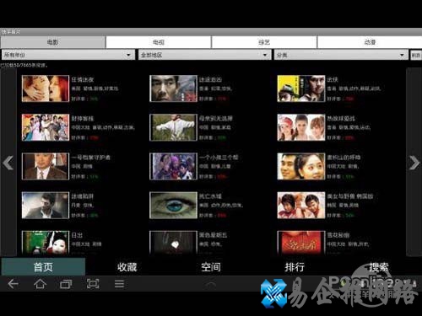Open the recent apps icon

point(66,284)
